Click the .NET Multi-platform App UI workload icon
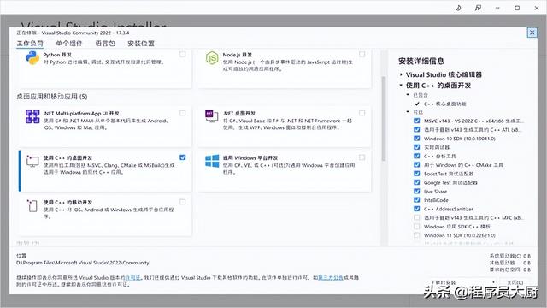Viewport: 547px width, 308px height. tap(32, 116)
